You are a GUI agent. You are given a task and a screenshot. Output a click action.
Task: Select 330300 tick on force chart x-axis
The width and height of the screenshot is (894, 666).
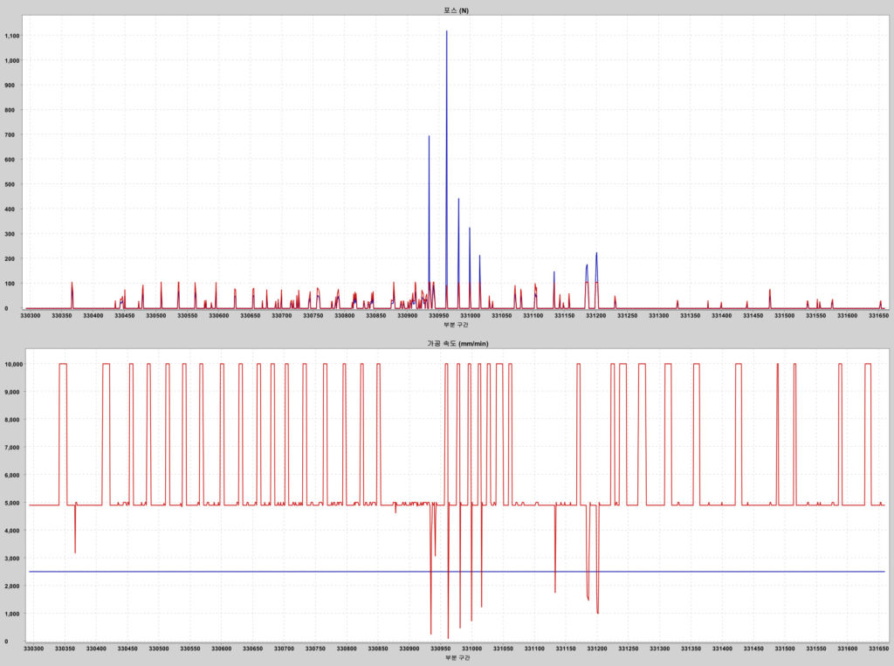(31, 315)
